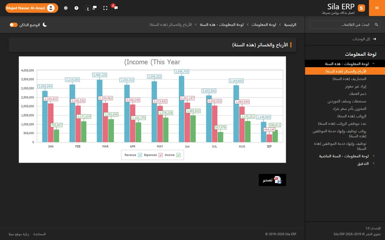The height and width of the screenshot is (240, 385).
Task: Expand لوحة المعلومات - السنة الماضية arrow
Action: pyautogui.click(x=374, y=156)
